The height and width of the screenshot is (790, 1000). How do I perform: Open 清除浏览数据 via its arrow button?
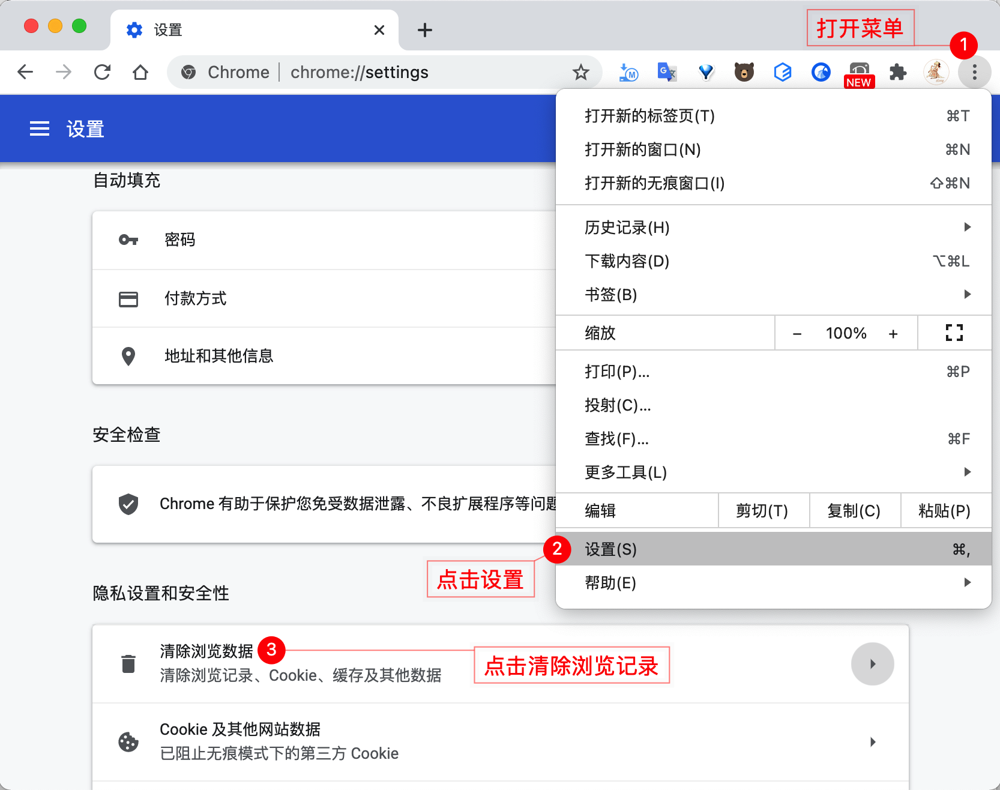[x=873, y=664]
